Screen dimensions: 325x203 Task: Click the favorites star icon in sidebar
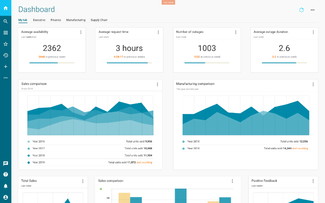[5, 44]
